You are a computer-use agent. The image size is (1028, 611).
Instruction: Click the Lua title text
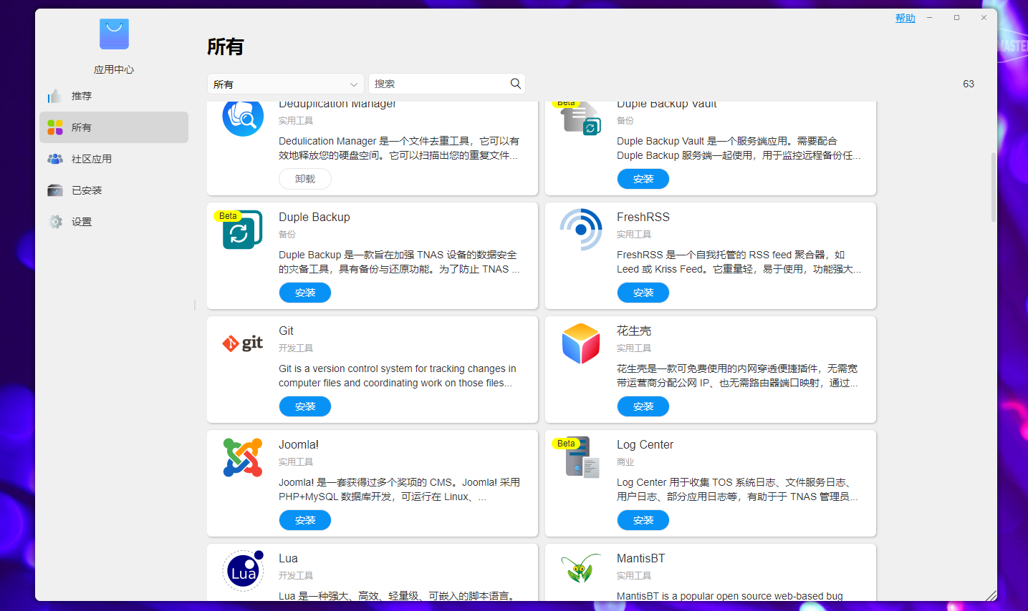(x=288, y=558)
